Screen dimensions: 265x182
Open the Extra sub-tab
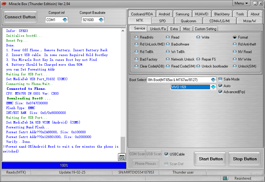[x=174, y=29]
